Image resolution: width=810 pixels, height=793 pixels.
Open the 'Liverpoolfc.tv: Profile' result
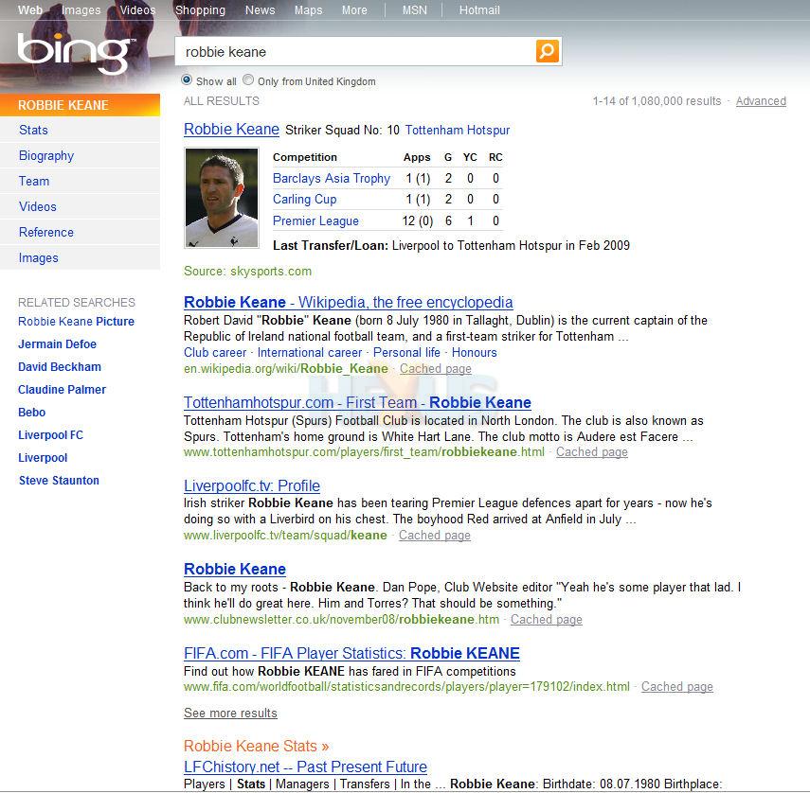pyautogui.click(x=252, y=486)
